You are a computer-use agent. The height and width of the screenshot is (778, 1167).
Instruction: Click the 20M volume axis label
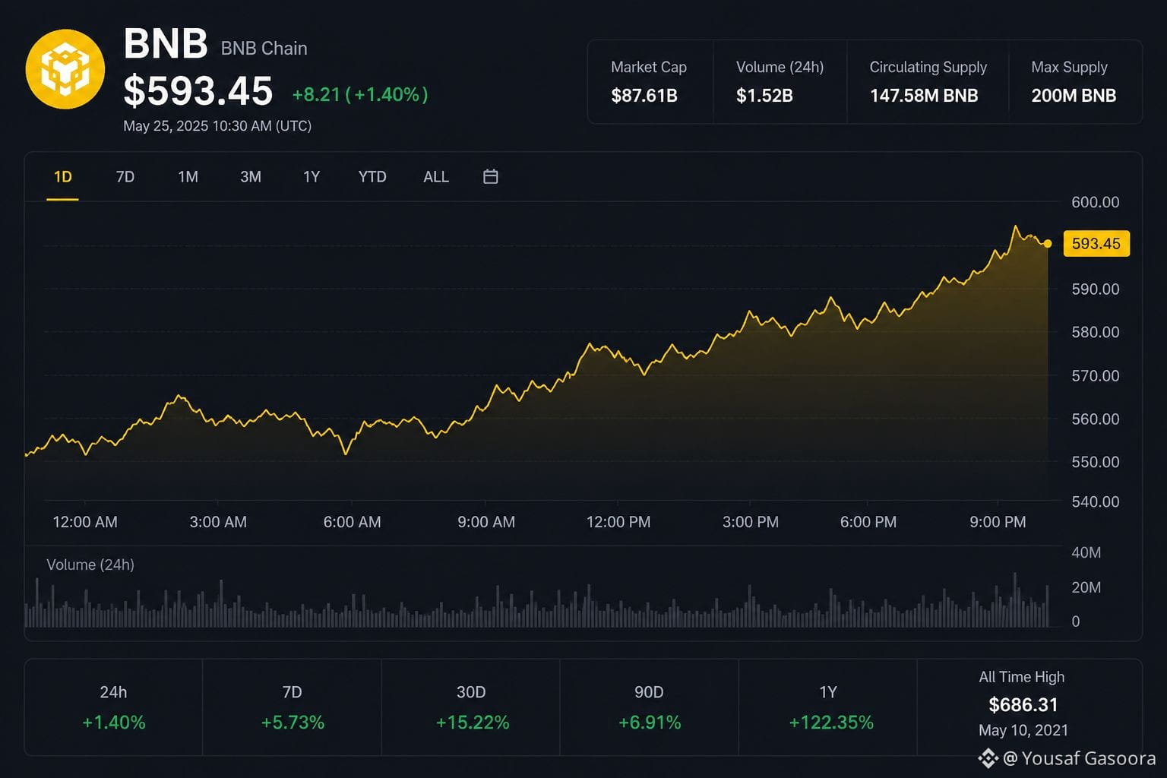(x=1086, y=587)
